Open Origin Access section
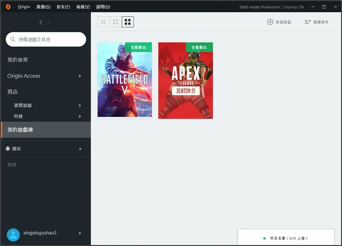Image resolution: width=342 pixels, height=246 pixels. click(24, 76)
